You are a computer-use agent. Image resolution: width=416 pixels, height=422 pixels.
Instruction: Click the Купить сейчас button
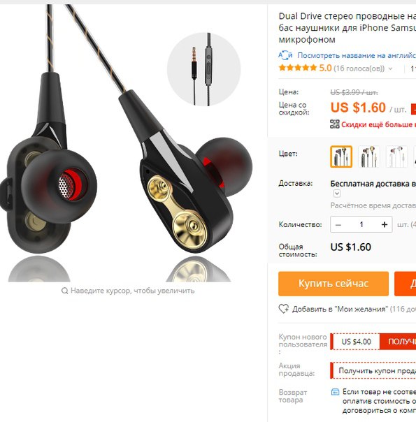tap(333, 284)
